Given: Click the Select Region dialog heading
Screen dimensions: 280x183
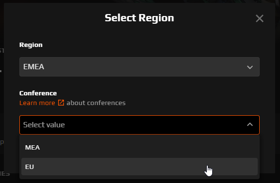Looking at the screenshot, I should pyautogui.click(x=140, y=18).
